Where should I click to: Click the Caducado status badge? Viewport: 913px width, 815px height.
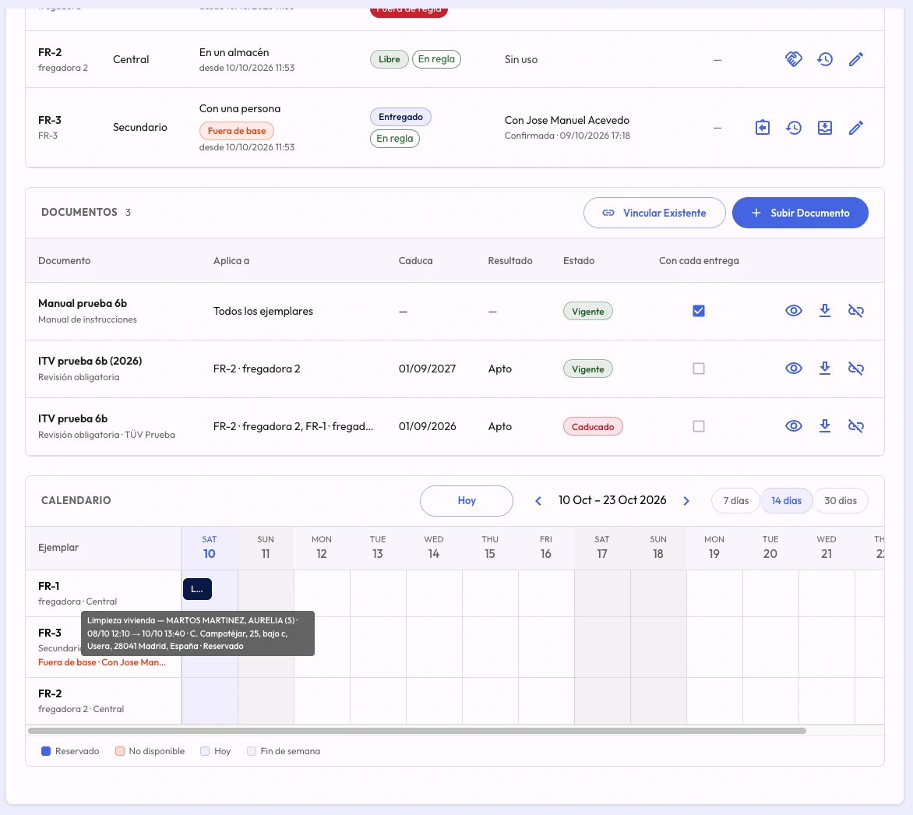pos(593,427)
